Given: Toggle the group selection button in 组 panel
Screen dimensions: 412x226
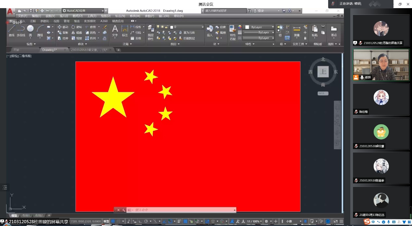Looking at the screenshot, I should [x=287, y=38].
